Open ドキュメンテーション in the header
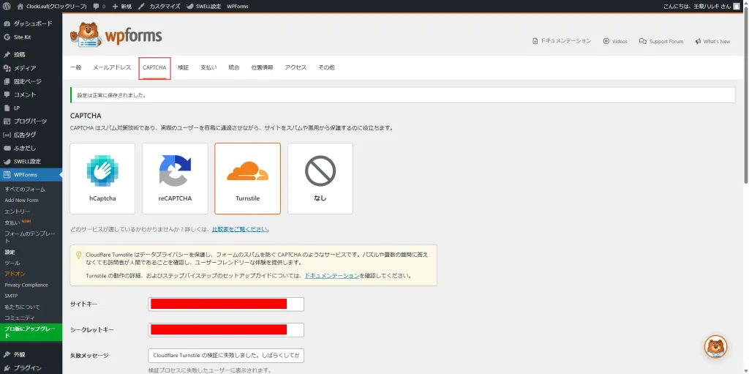The image size is (749, 374). pos(561,41)
